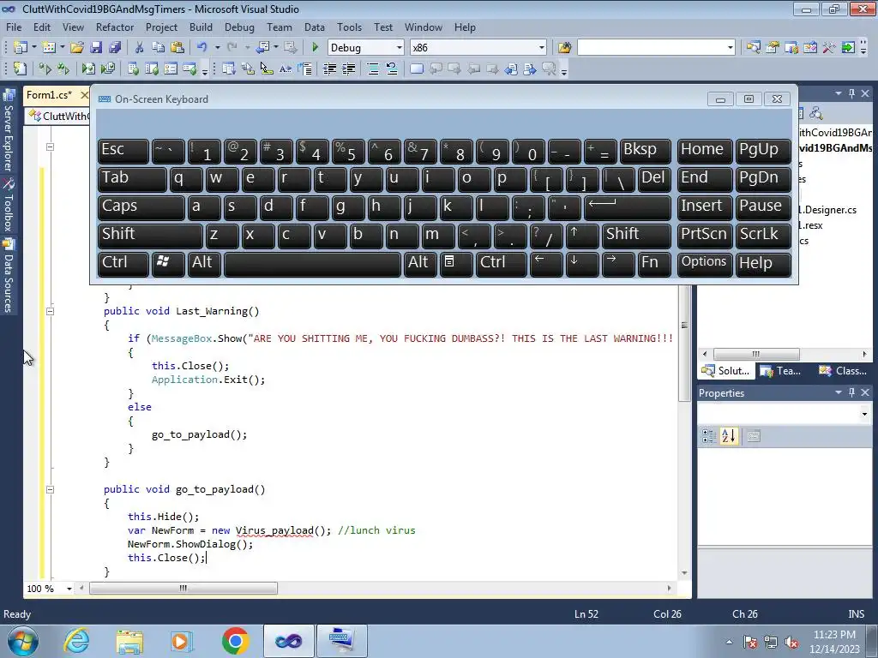Screen dimensions: 878x658
Task: Click the Add New Item toolbar icon
Action: 48,48
